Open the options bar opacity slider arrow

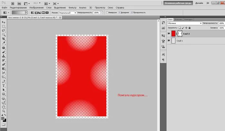click(101, 13)
